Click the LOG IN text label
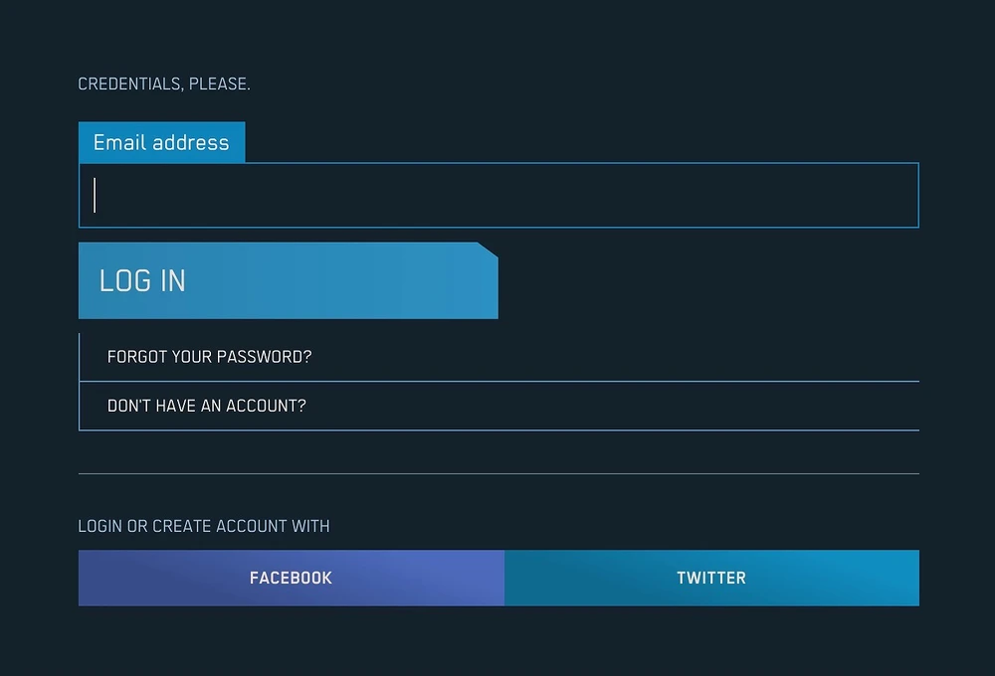Screen dimensions: 995x676 (142, 280)
